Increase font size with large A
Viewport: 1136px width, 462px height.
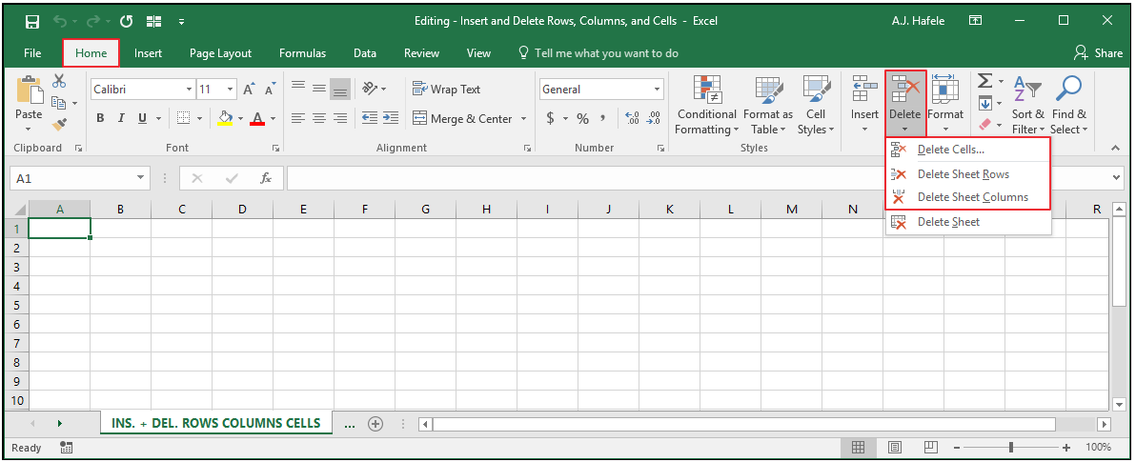coord(249,90)
